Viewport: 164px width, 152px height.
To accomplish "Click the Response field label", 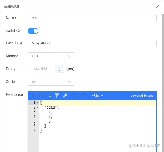I will (14, 94).
